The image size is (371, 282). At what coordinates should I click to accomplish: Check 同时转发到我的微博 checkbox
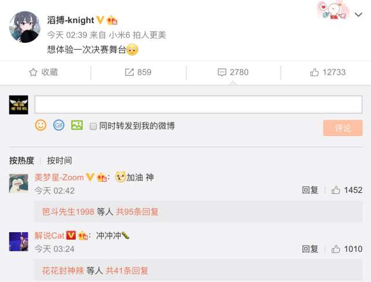(x=93, y=126)
